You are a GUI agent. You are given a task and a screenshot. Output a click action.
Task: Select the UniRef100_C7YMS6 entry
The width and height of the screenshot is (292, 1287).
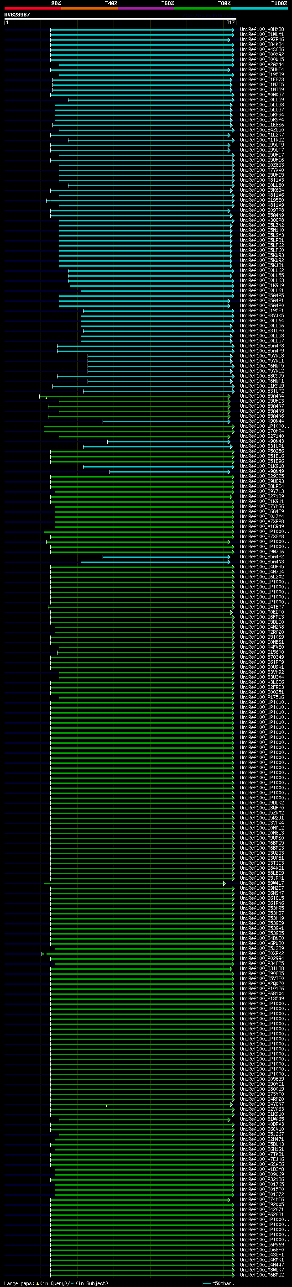(x=262, y=507)
